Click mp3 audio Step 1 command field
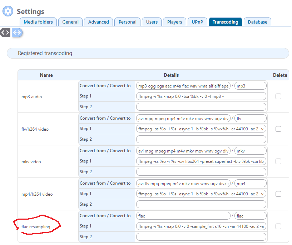The width and height of the screenshot is (292, 245). click(201, 96)
